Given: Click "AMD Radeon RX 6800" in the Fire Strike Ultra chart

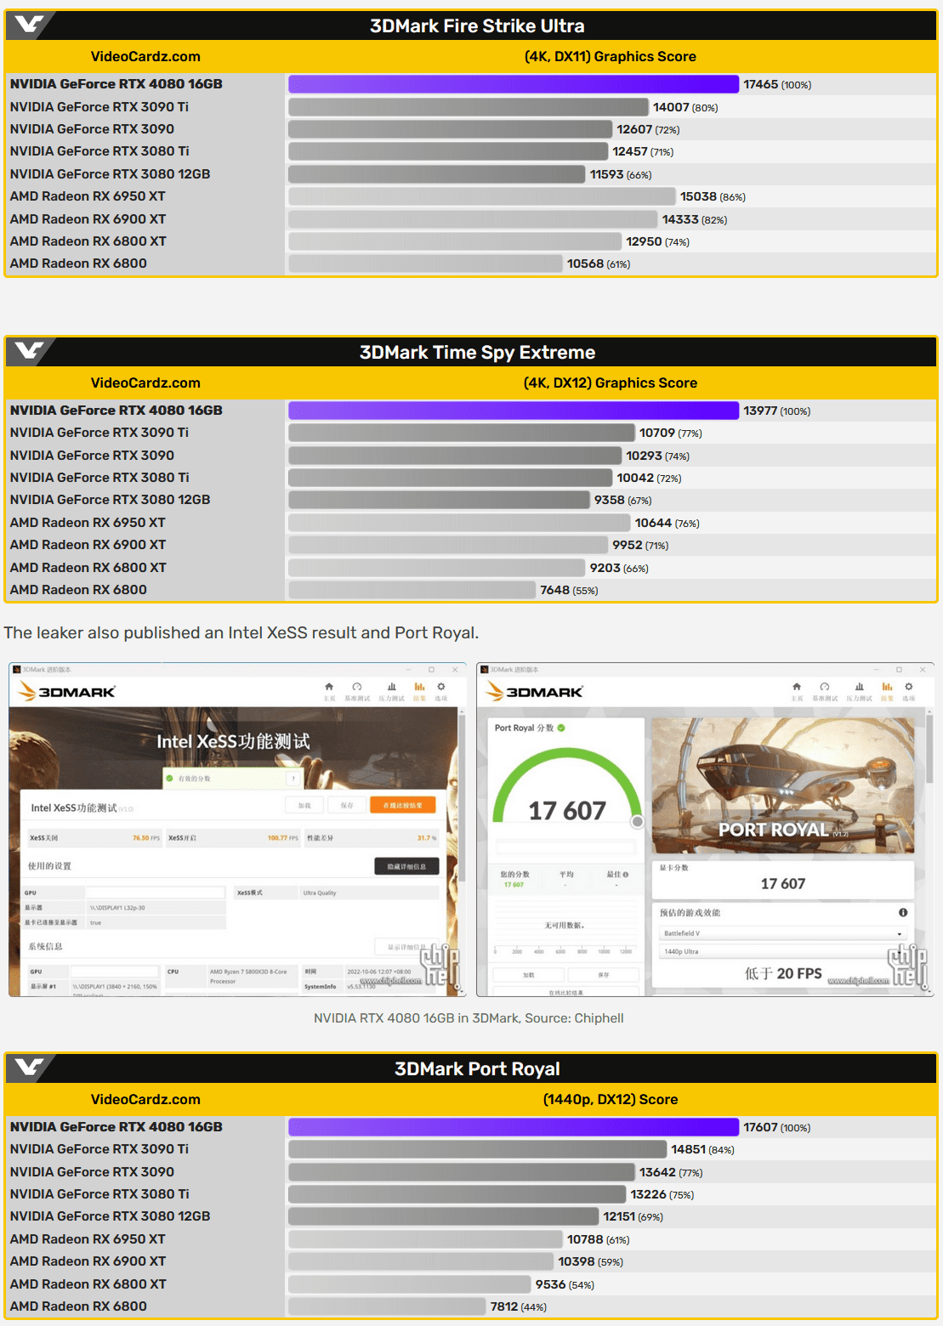Looking at the screenshot, I should tap(78, 263).
